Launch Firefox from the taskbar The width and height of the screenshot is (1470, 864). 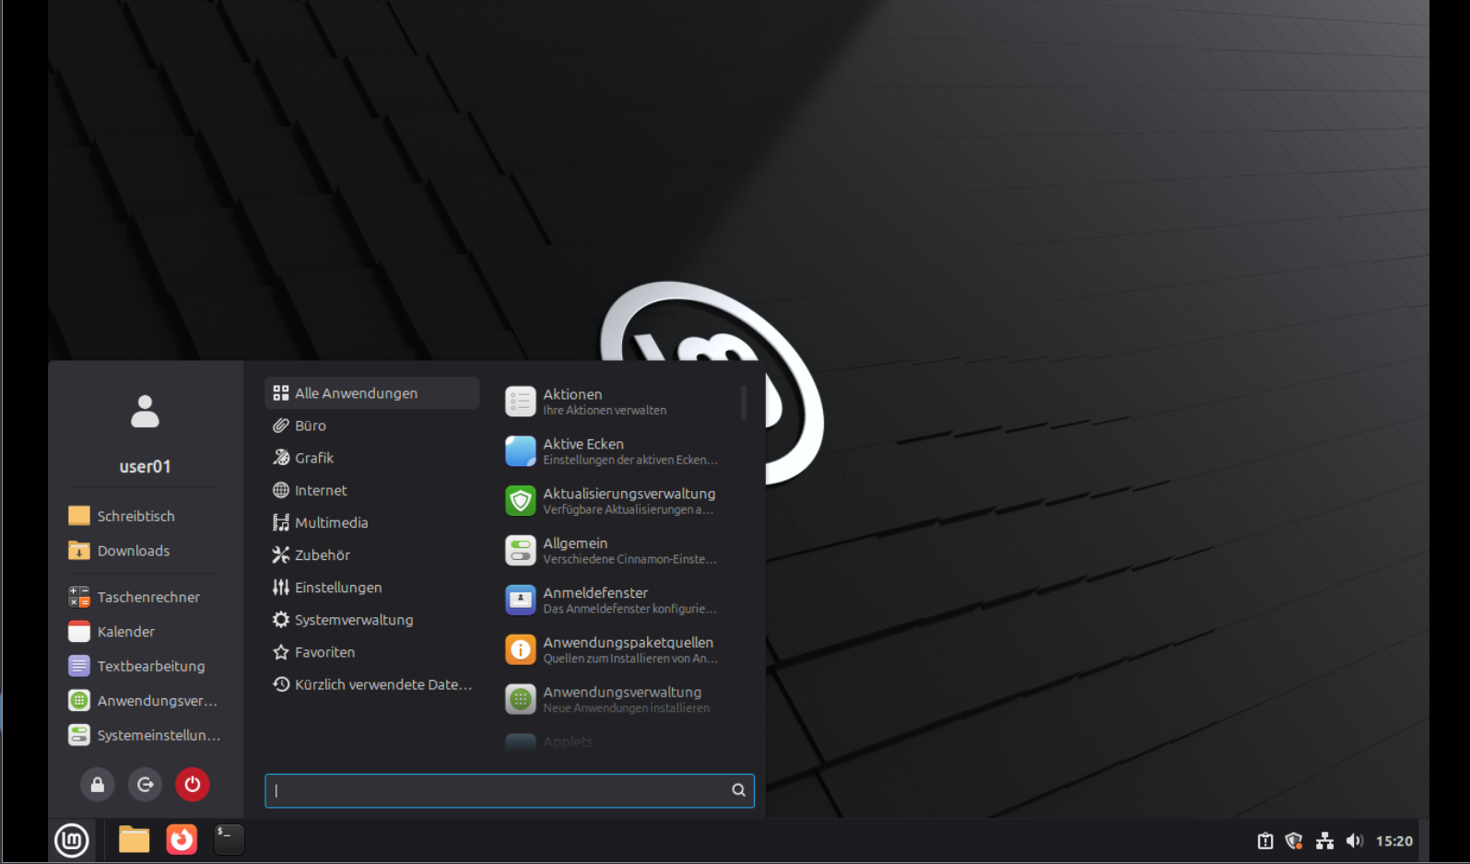(x=182, y=840)
